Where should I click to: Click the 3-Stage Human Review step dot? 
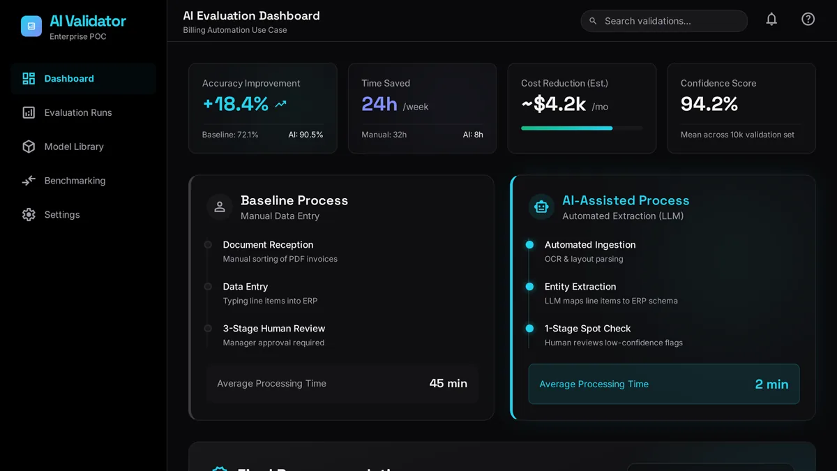[208, 329]
